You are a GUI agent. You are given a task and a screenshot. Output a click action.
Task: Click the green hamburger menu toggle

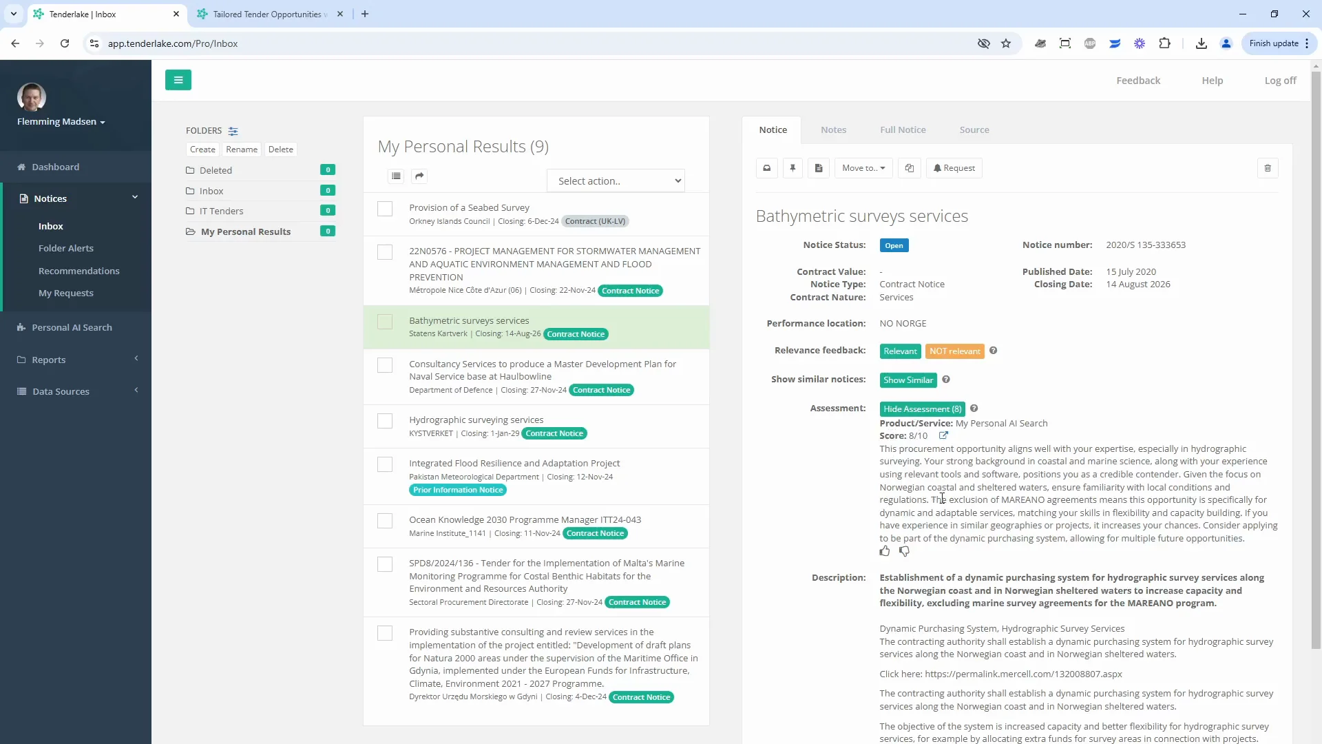[178, 80]
